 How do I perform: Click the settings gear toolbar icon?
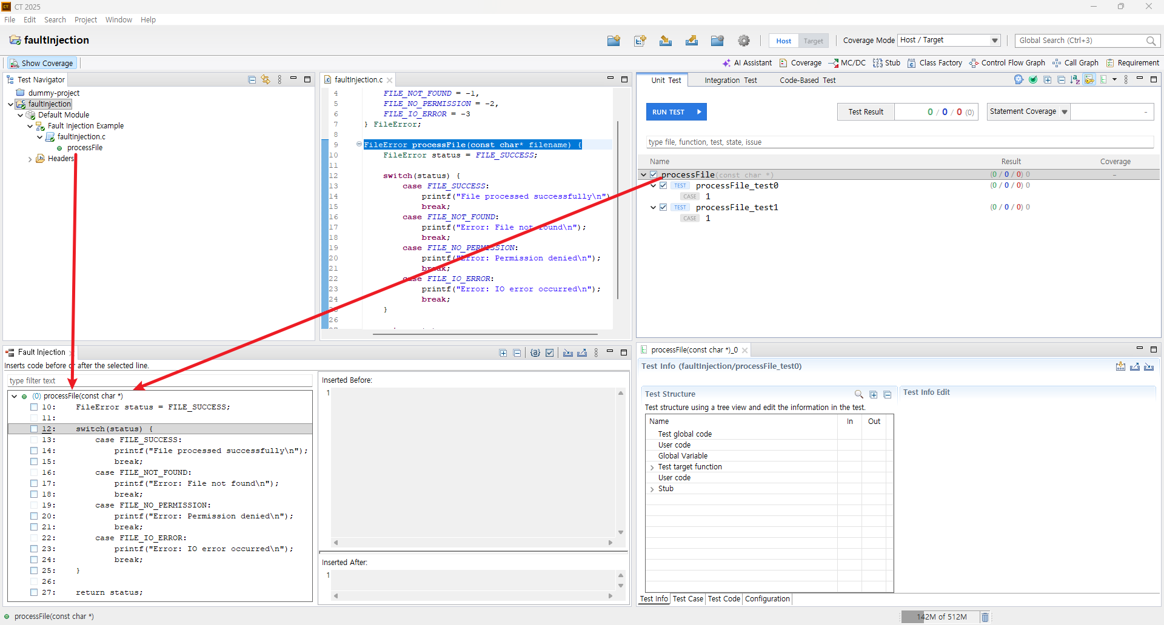click(744, 41)
